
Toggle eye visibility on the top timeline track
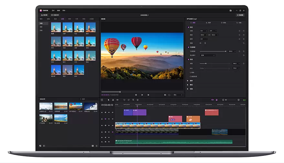tap(113, 112)
